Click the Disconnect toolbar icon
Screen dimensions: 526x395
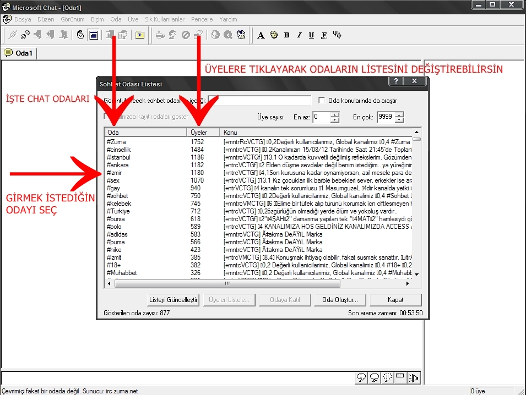point(25,35)
